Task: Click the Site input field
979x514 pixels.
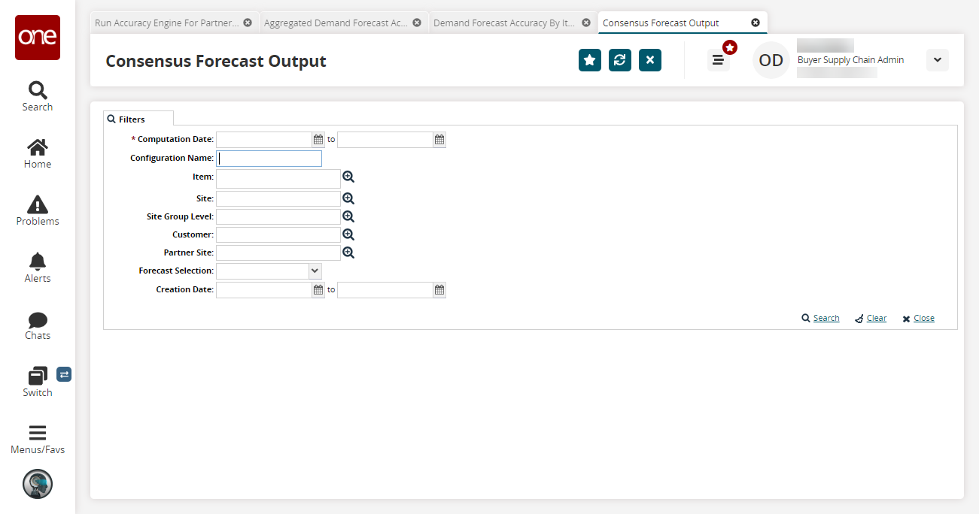Action: (x=278, y=198)
